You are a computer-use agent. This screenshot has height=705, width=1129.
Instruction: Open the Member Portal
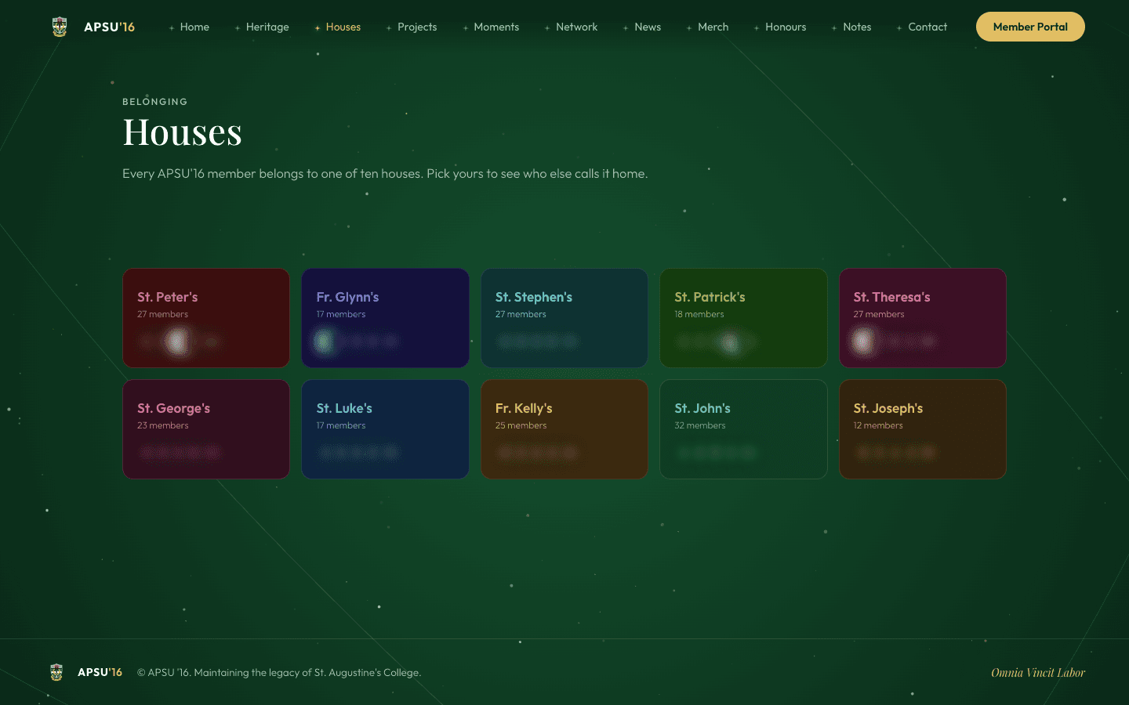[x=1030, y=27]
